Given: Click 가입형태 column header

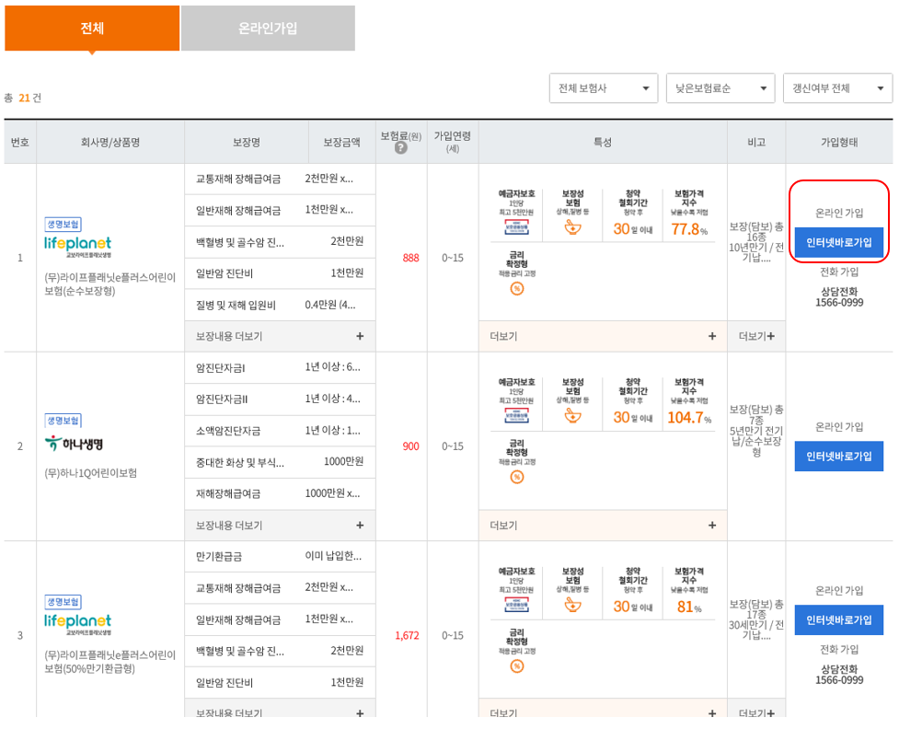Looking at the screenshot, I should [x=839, y=143].
